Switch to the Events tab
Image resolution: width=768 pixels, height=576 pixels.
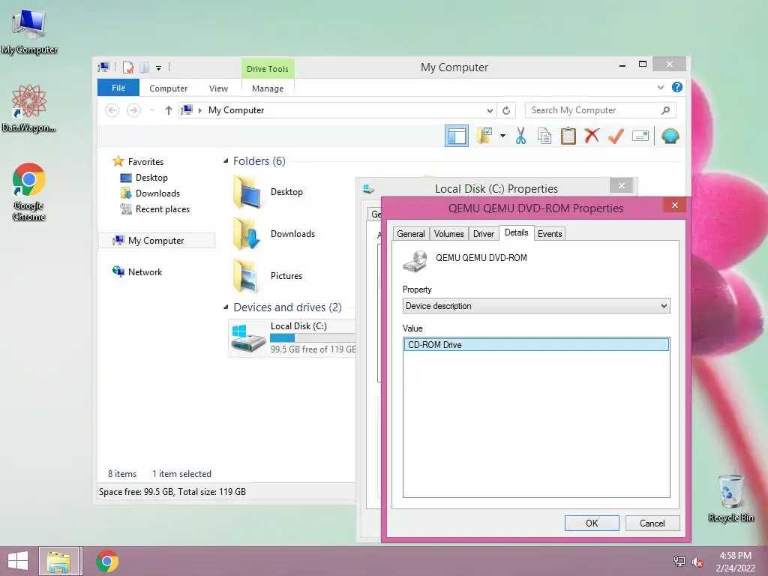coord(550,234)
